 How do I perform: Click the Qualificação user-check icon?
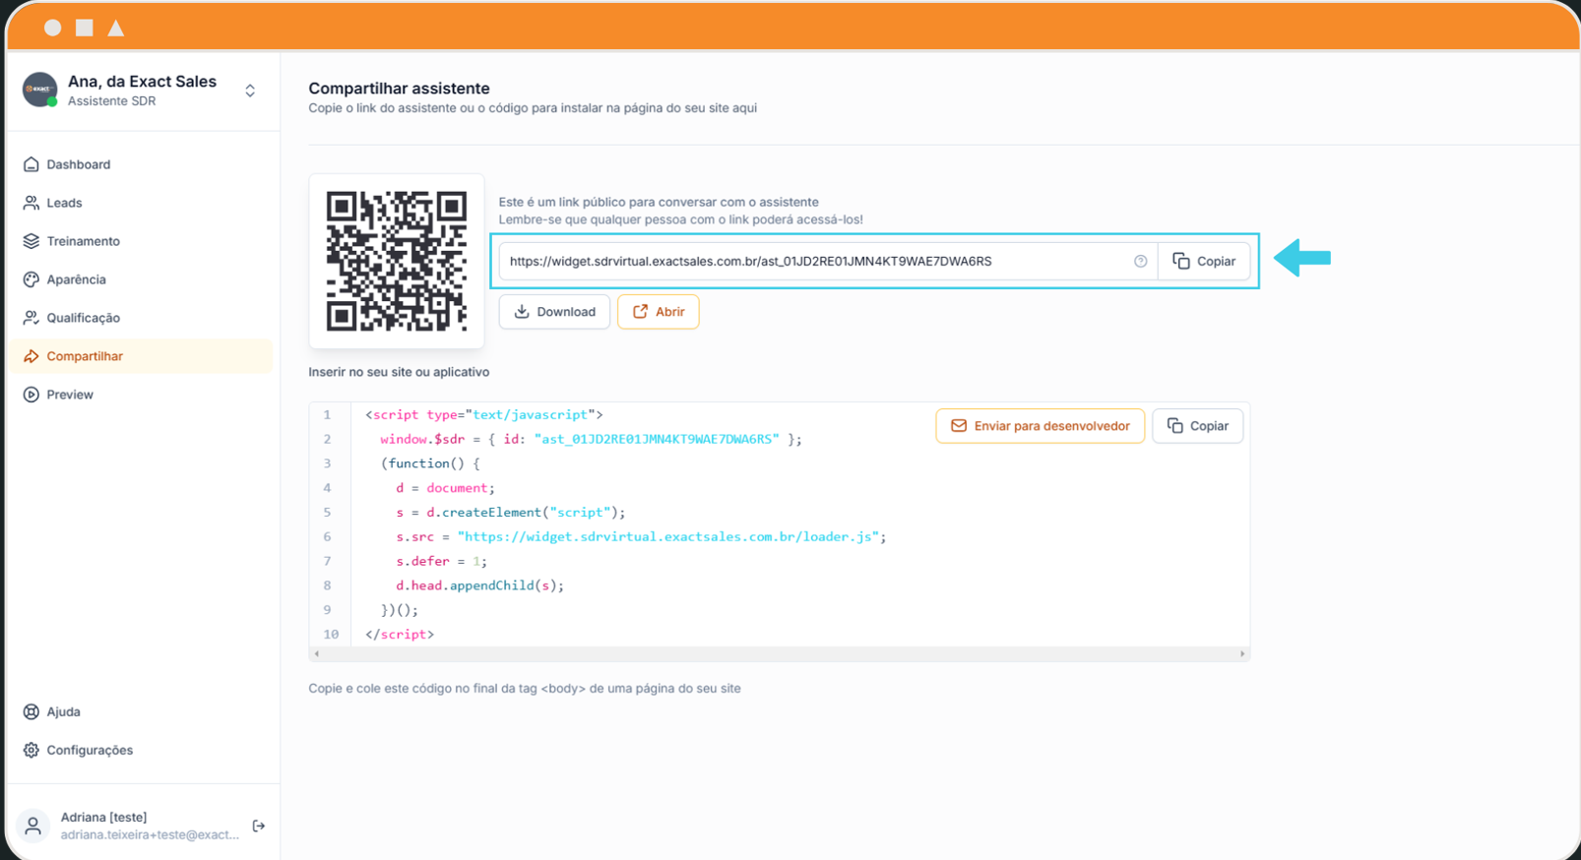coord(32,318)
